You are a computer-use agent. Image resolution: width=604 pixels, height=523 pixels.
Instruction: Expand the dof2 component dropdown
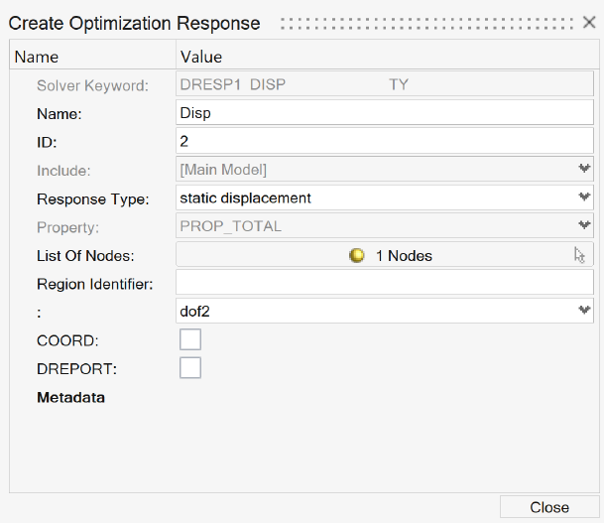(584, 311)
